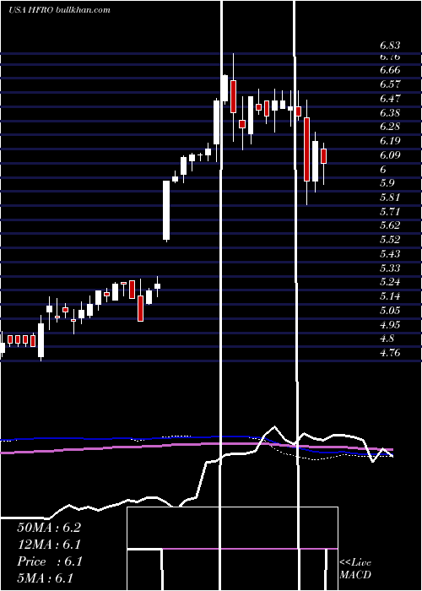Click the 6.19 price axis label

tap(390, 141)
